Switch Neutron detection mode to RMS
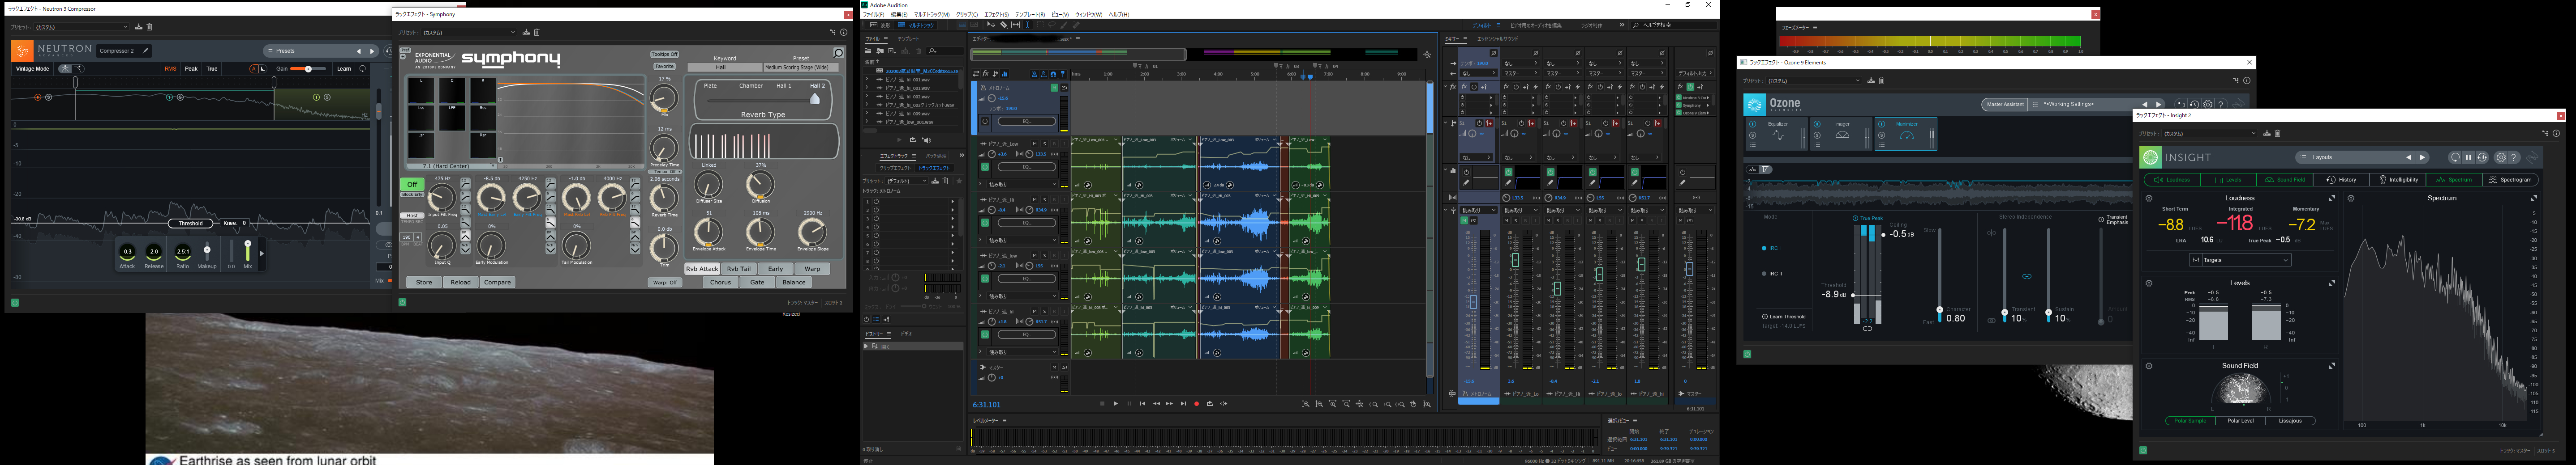 [x=170, y=69]
